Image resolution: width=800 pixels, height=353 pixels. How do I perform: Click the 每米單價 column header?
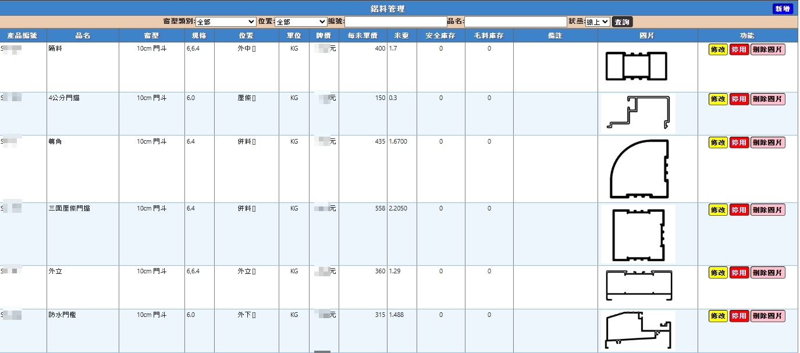362,35
